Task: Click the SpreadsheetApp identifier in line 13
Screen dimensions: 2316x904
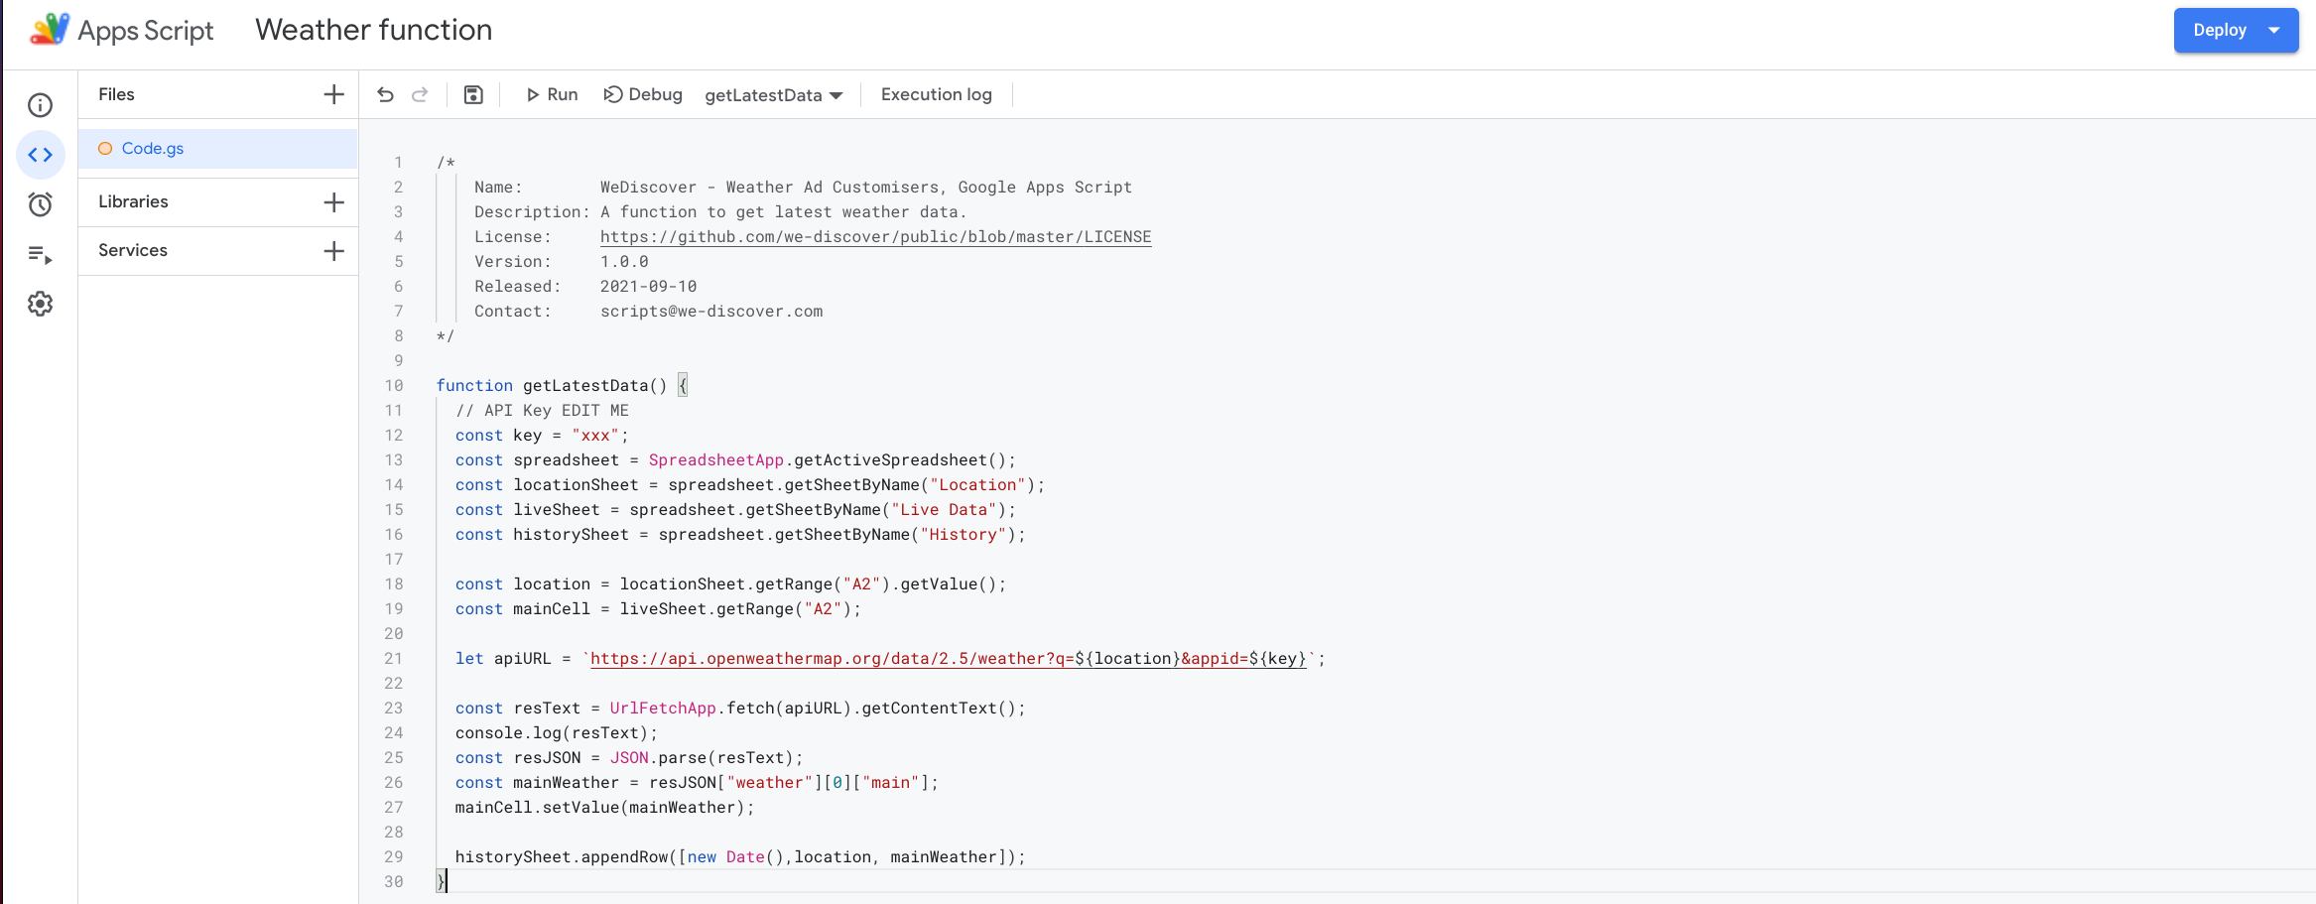Action: (x=715, y=460)
